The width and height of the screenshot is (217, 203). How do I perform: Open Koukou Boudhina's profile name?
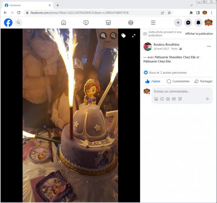pyautogui.click(x=166, y=44)
